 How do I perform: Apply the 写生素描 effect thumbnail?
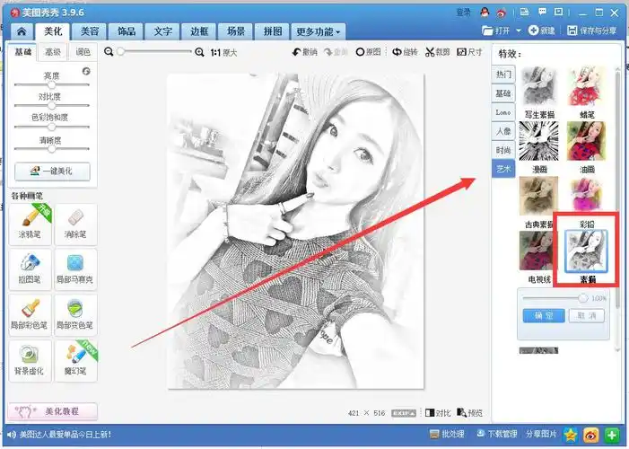[538, 87]
